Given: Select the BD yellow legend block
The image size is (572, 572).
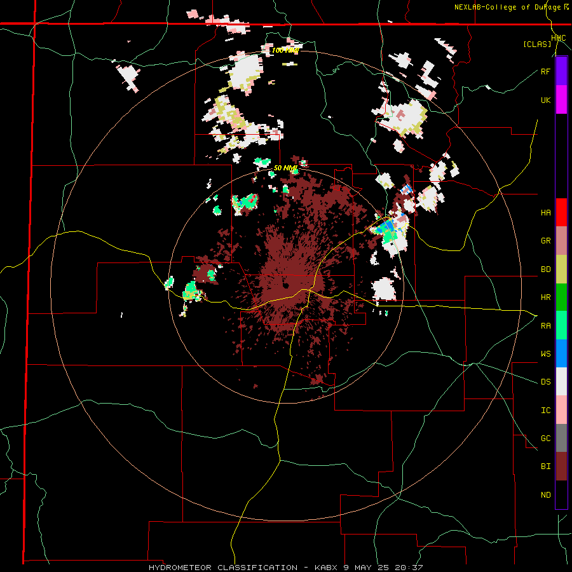Looking at the screenshot, I should pos(561,269).
